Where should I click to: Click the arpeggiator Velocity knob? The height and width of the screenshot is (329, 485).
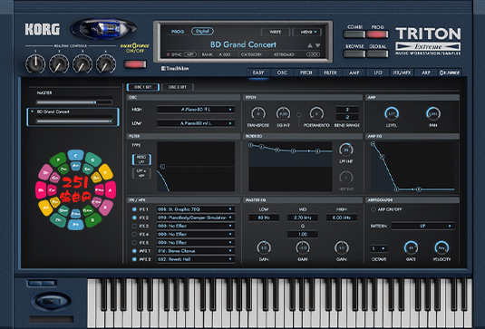[441, 248]
